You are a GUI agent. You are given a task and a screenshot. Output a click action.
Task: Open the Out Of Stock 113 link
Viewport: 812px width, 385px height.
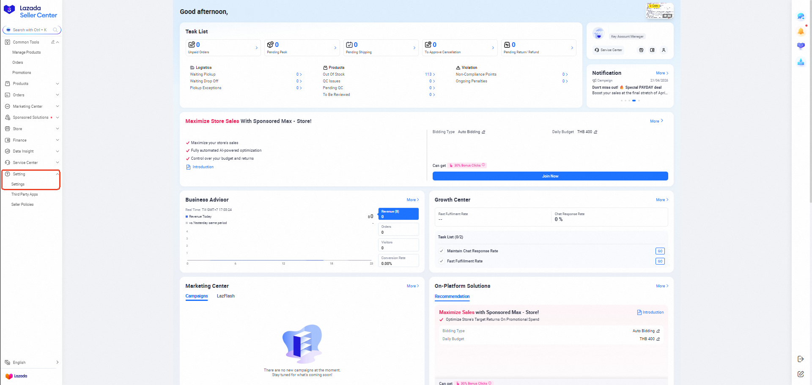[x=429, y=74]
